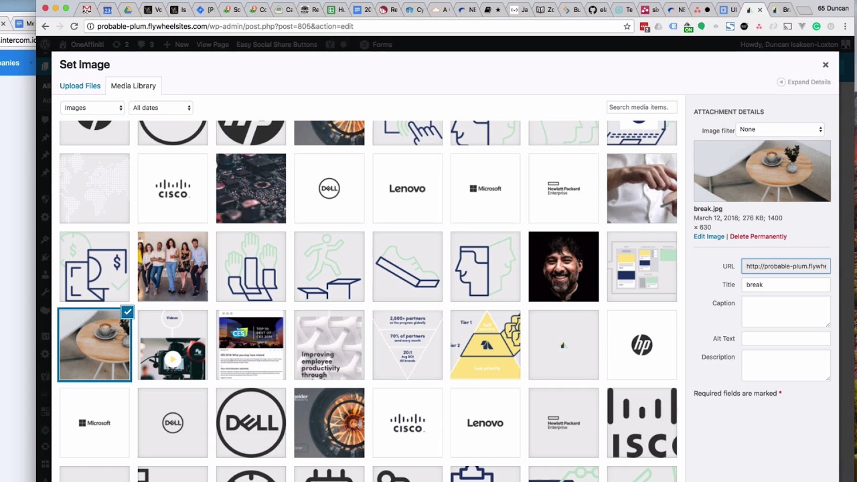Select the running person line-art thumbnail
The image size is (857, 482).
tap(329, 266)
